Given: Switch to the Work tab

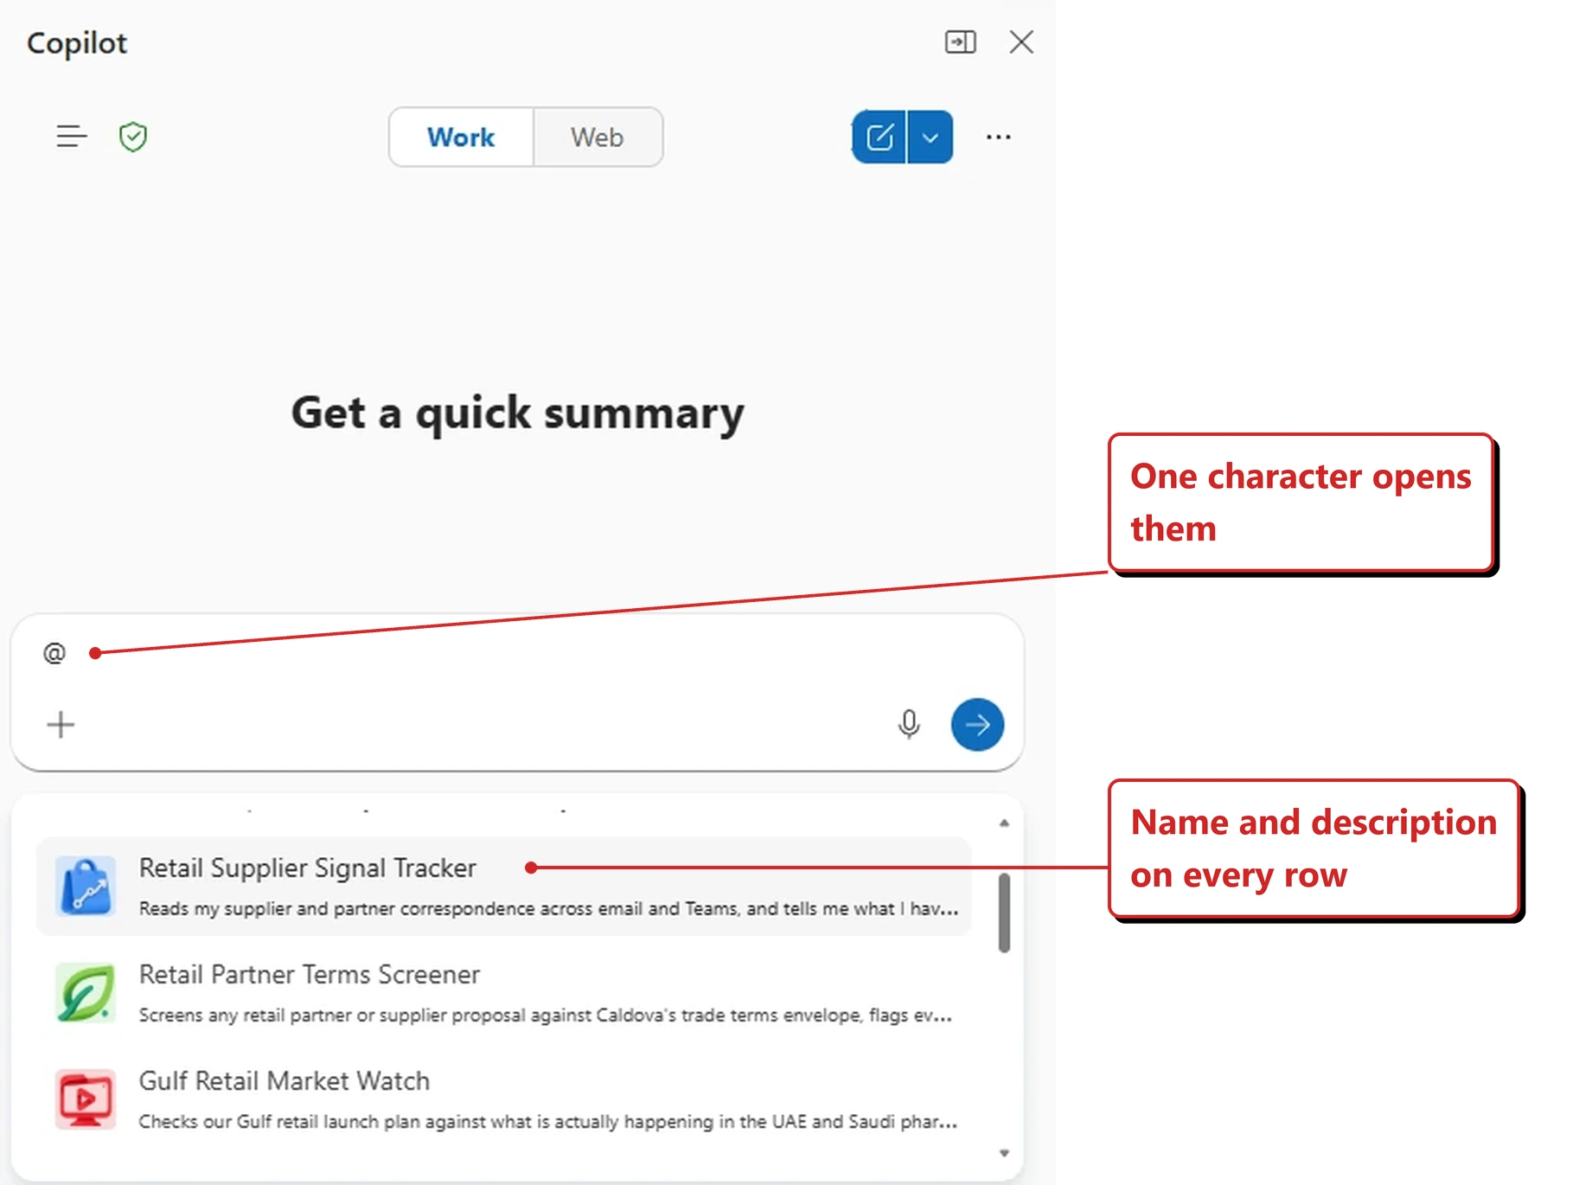Looking at the screenshot, I should pos(461,137).
